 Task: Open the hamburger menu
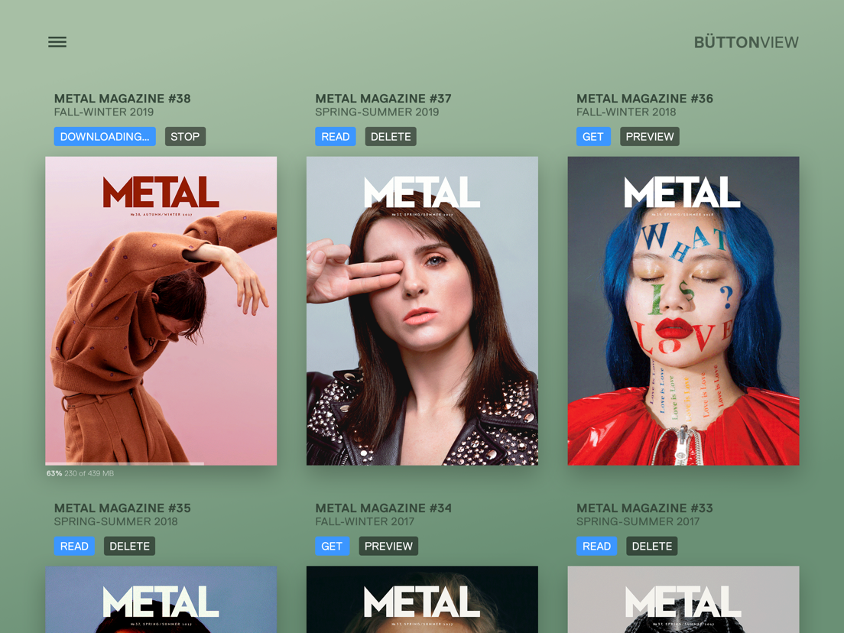click(57, 42)
